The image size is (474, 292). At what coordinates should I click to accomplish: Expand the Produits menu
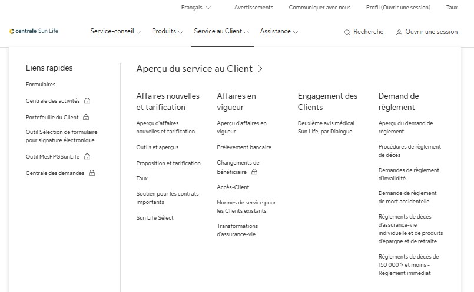167,32
